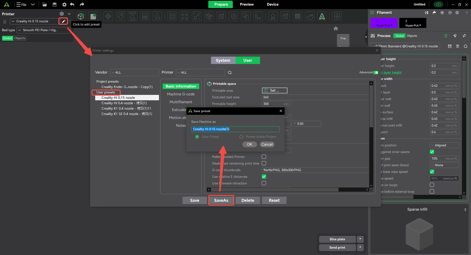Screen dimensions: 471x255
Task: Click the paint palette color tool
Action: coord(310,17)
